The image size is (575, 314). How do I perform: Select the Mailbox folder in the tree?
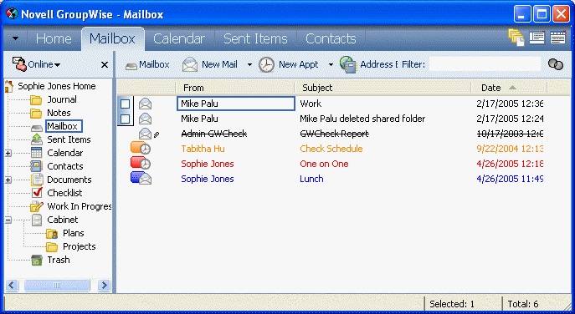tap(64, 126)
